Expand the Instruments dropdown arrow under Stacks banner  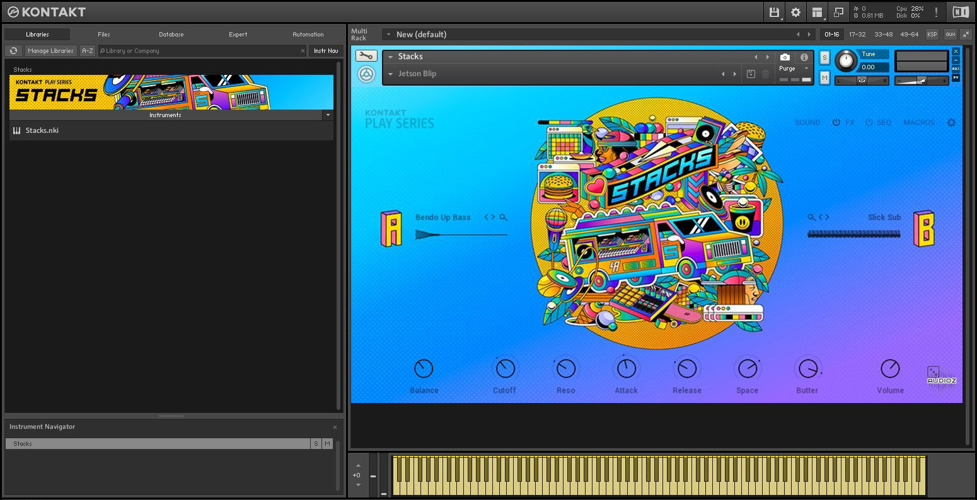(x=328, y=115)
